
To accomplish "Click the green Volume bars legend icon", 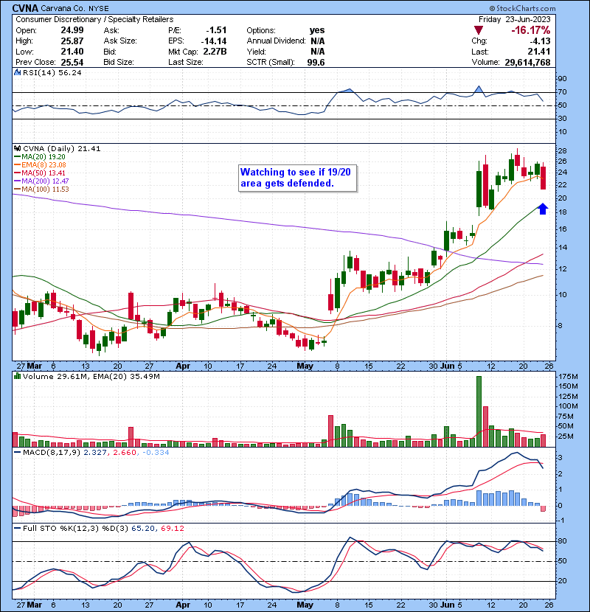I will click(x=17, y=378).
